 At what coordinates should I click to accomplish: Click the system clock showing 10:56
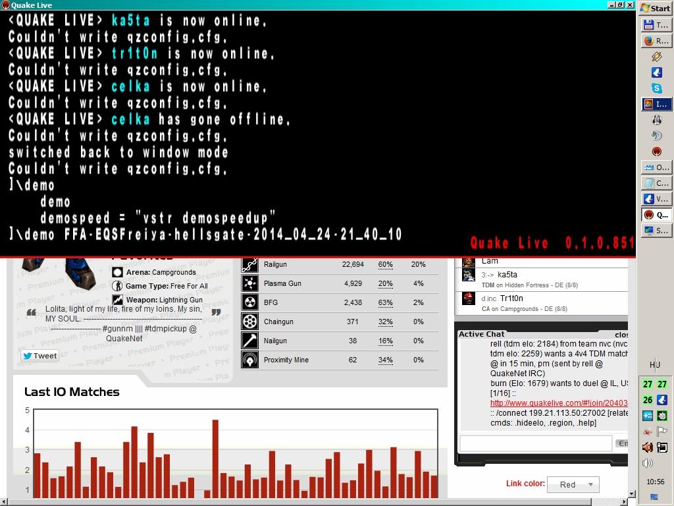(x=655, y=482)
